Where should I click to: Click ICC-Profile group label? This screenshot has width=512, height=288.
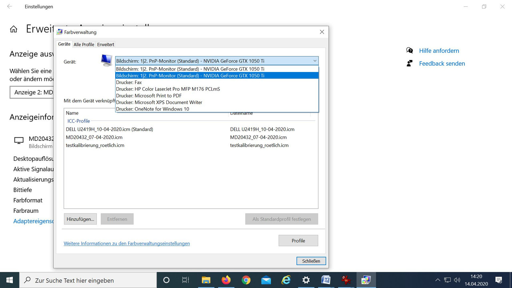pyautogui.click(x=79, y=121)
